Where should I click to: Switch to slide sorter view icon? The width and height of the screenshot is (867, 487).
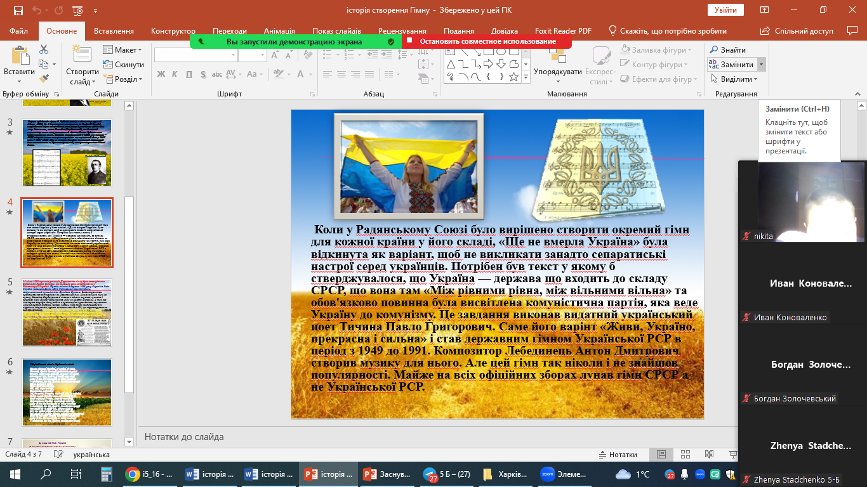[x=685, y=455]
